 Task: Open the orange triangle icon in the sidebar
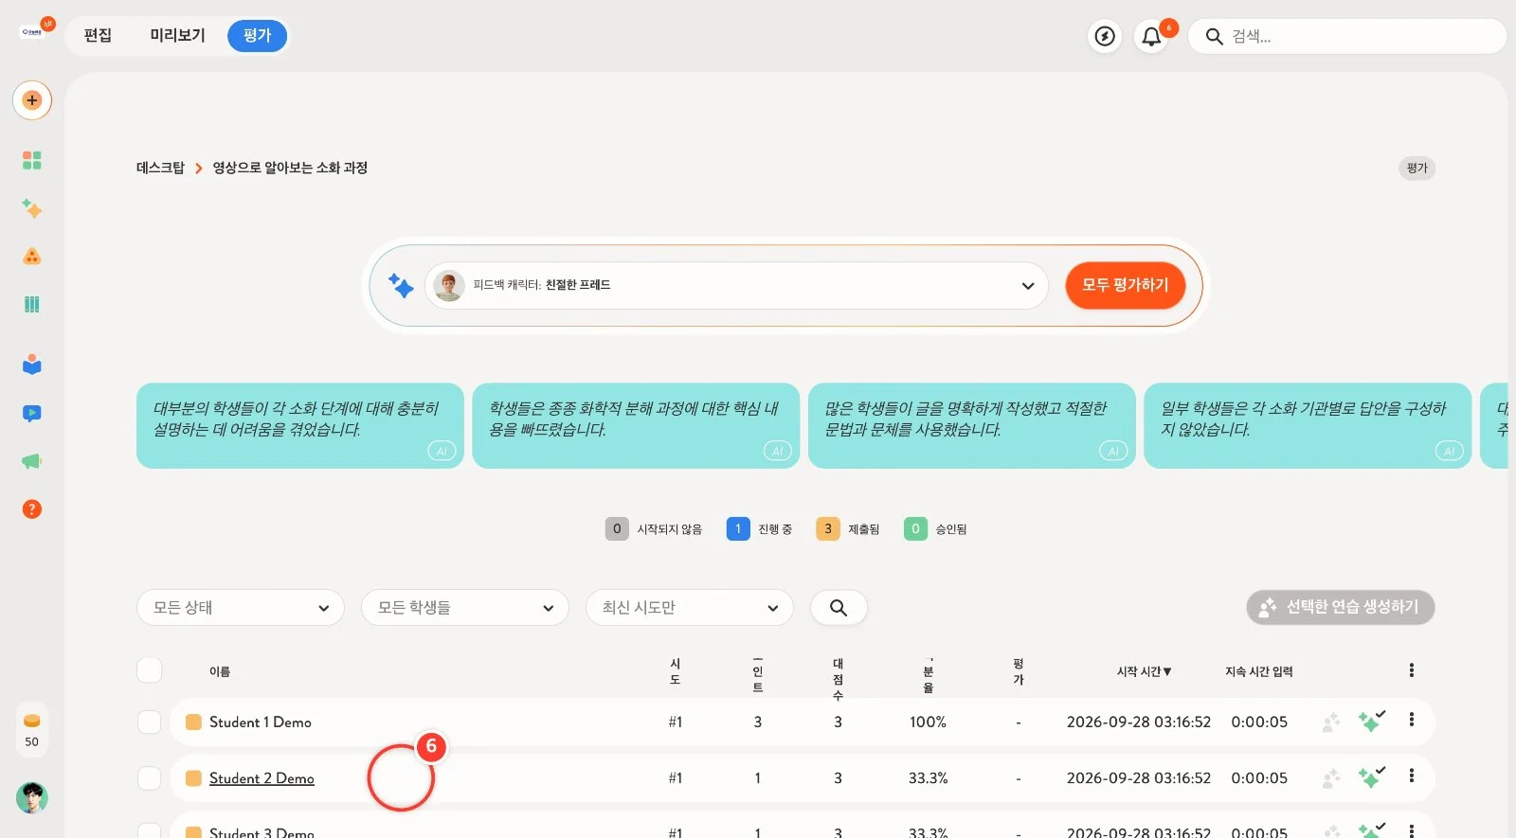coord(32,256)
